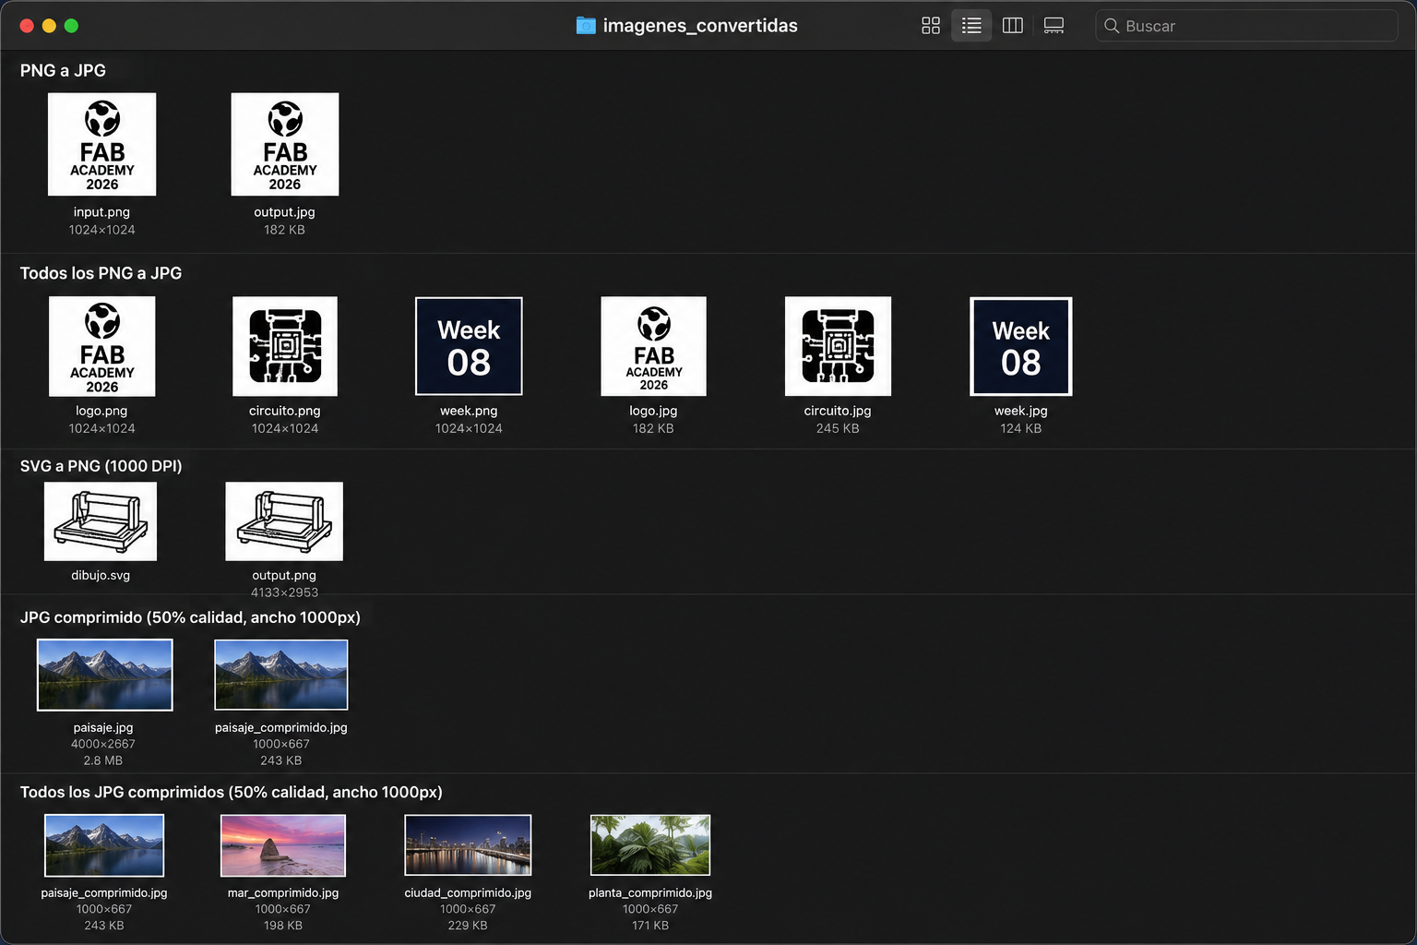Screen dimensions: 1417x945
Task: Click the JPG comprimido section header
Action: (190, 617)
